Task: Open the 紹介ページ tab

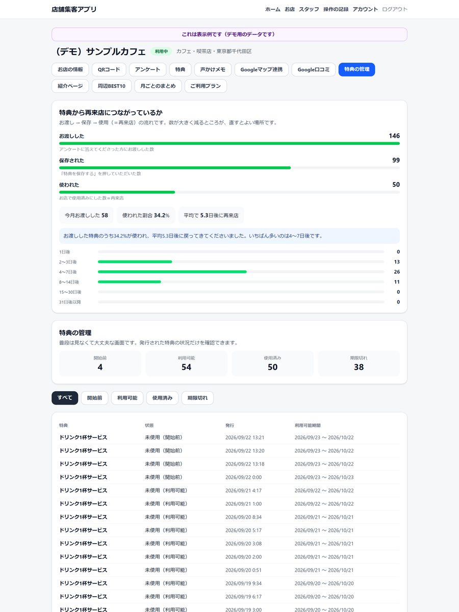Action: pos(70,86)
